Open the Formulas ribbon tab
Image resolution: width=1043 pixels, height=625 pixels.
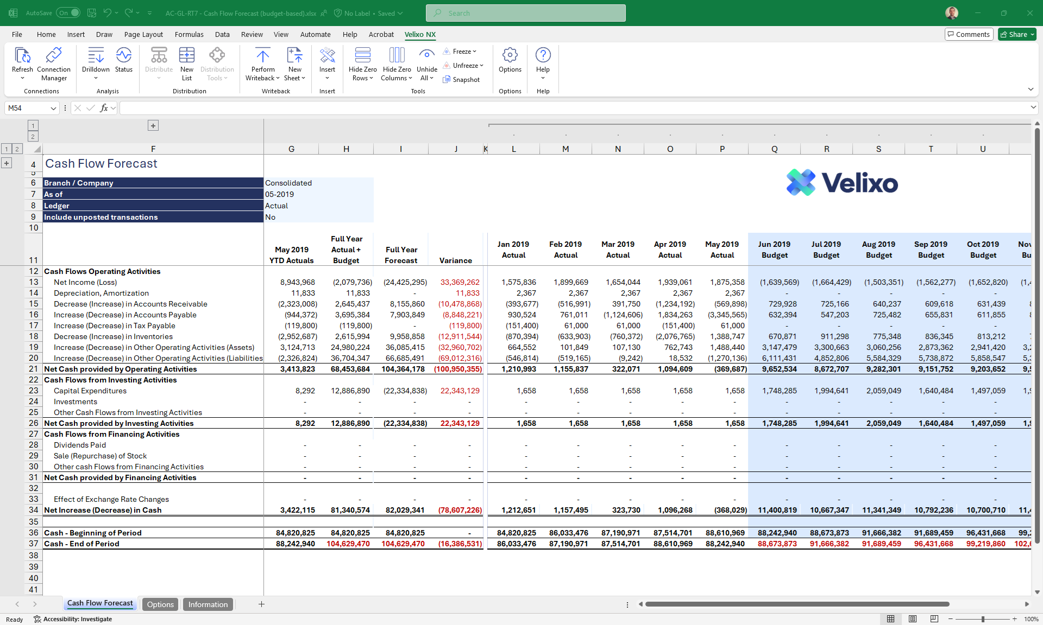click(x=189, y=34)
